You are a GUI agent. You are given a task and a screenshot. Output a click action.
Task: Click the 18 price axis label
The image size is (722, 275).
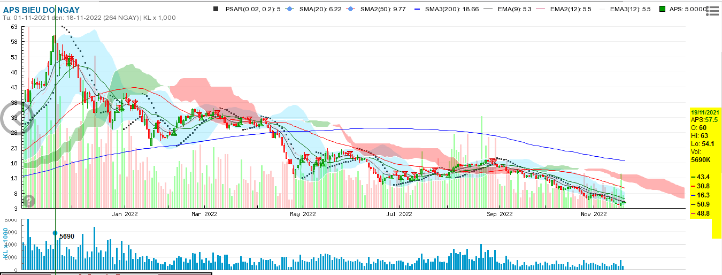coord(13,163)
